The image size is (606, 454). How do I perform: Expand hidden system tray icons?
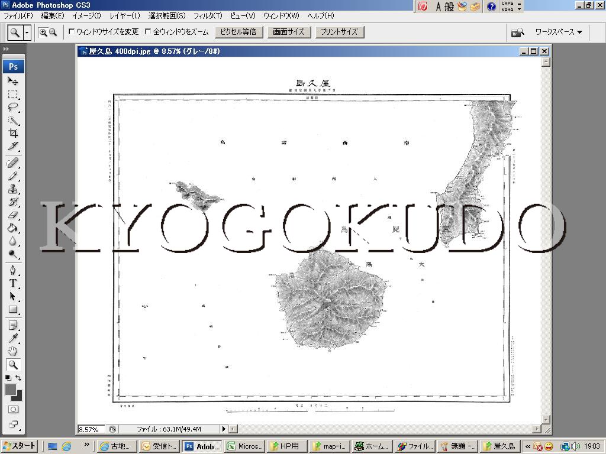pyautogui.click(x=527, y=447)
